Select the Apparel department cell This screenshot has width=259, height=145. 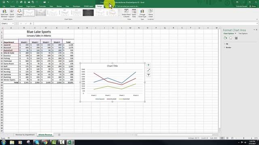11,45
